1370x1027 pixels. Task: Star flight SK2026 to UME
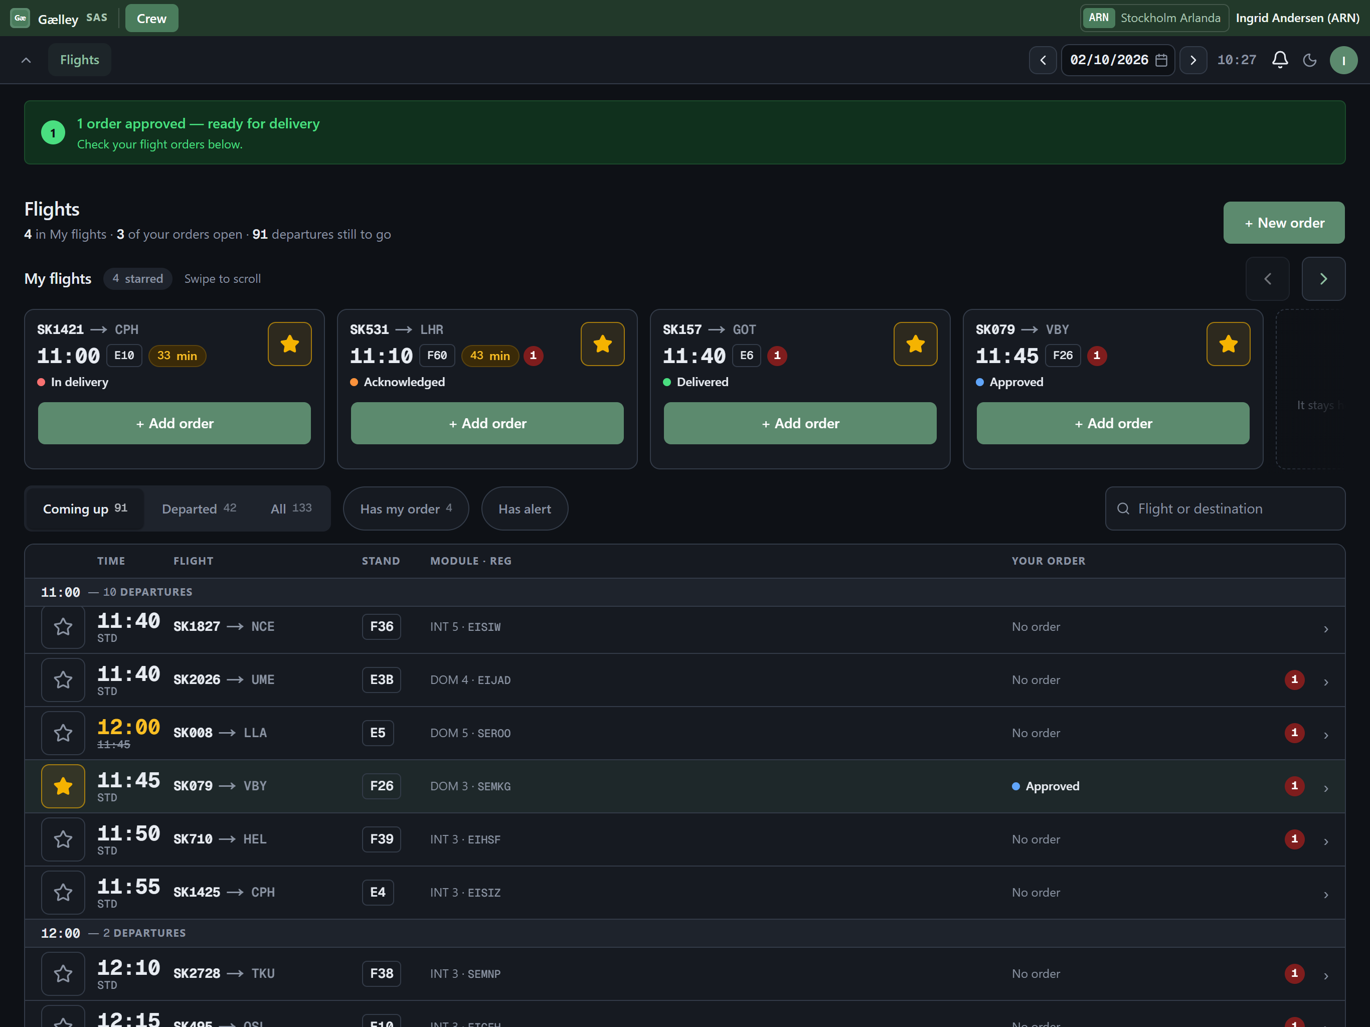click(63, 680)
